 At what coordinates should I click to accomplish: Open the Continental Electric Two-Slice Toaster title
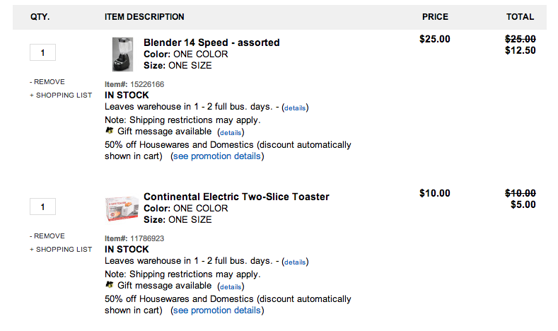pyautogui.click(x=237, y=197)
